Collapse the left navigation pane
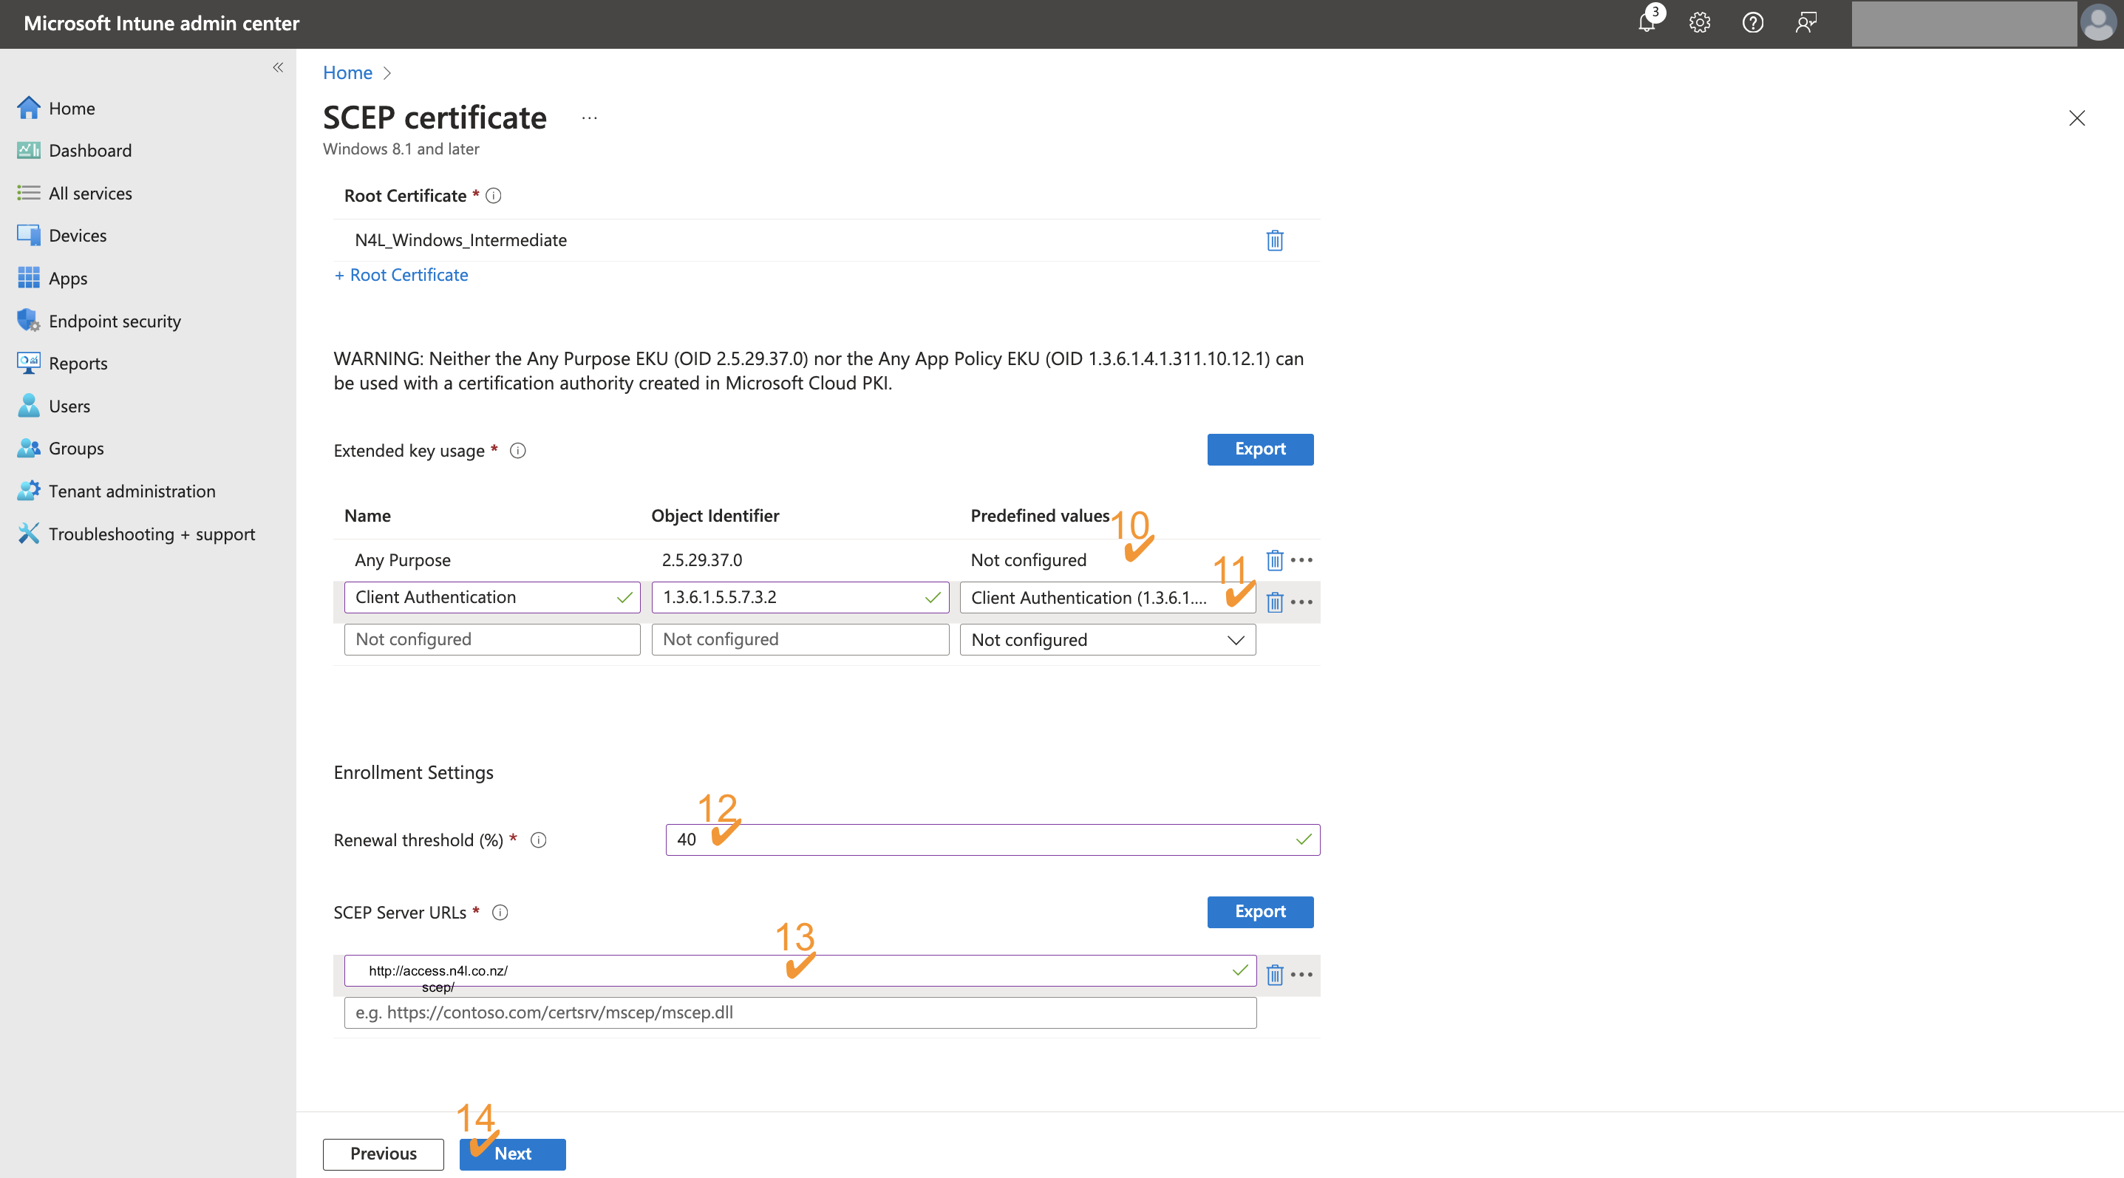Image resolution: width=2124 pixels, height=1178 pixels. (278, 67)
